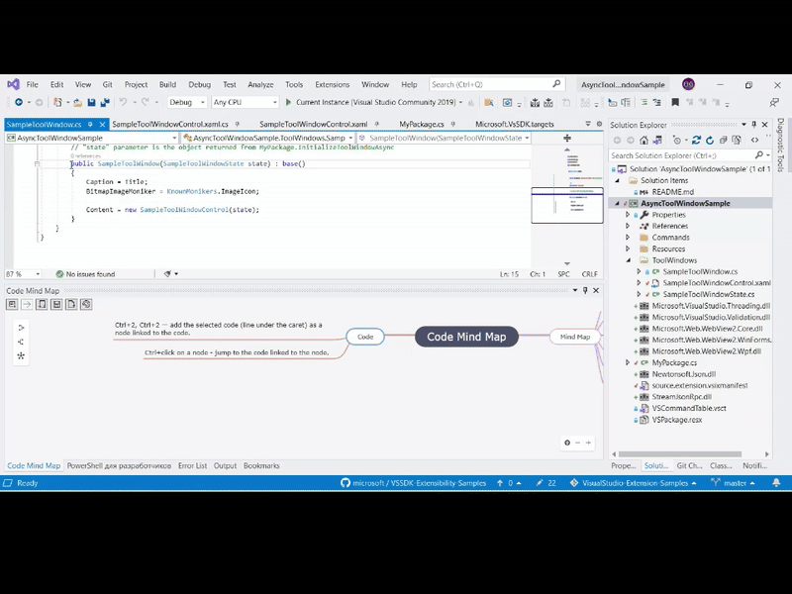Click the Code Mind Map central node
Image resolution: width=792 pixels, height=594 pixels.
pyautogui.click(x=466, y=337)
